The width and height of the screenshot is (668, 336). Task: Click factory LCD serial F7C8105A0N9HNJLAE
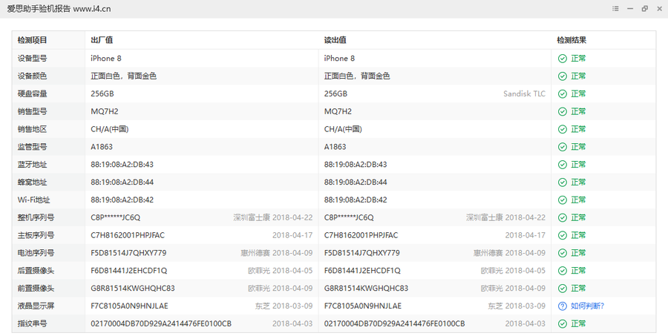click(129, 306)
